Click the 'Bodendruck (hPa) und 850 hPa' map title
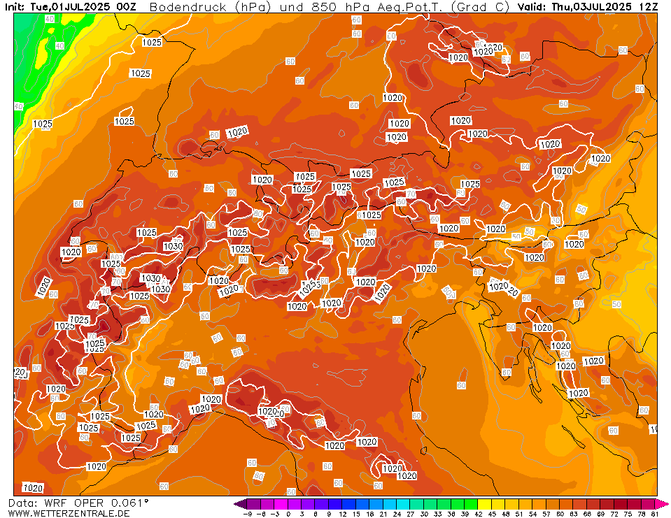 click(x=262, y=7)
